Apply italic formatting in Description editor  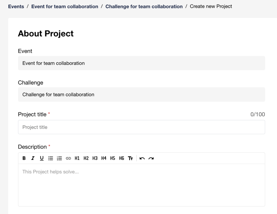33,158
